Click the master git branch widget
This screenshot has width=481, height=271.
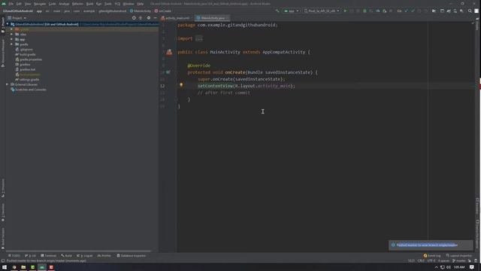(459, 261)
